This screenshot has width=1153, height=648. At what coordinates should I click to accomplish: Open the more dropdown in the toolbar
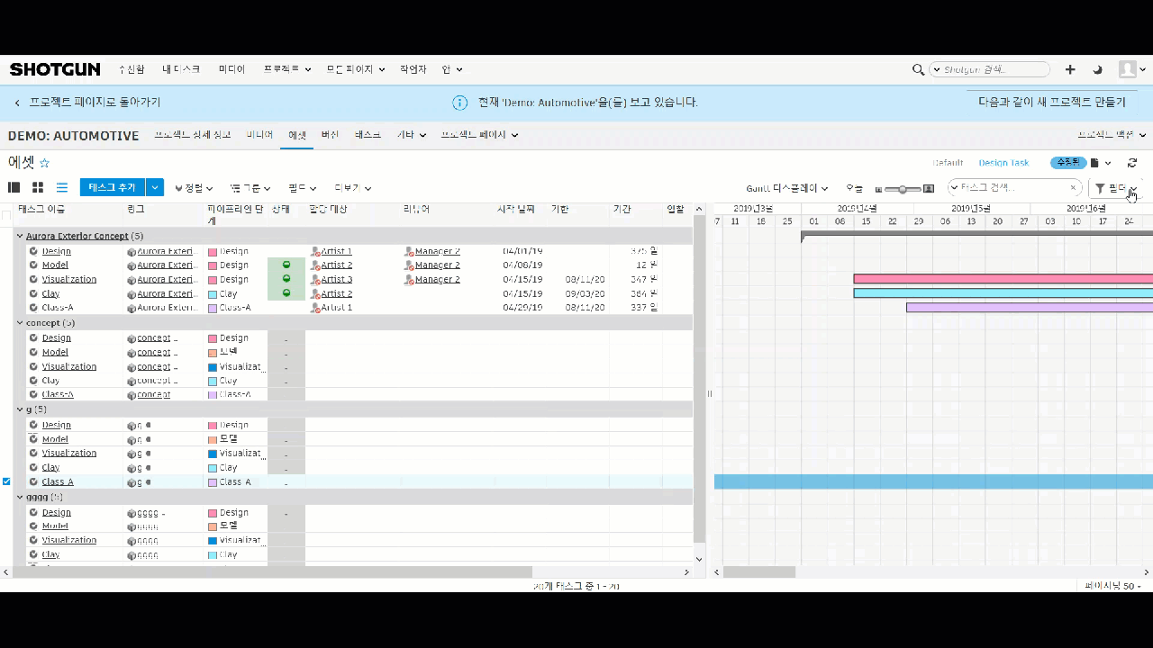pyautogui.click(x=353, y=188)
